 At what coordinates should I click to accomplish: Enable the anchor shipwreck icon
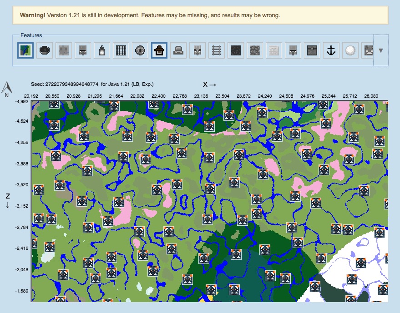tap(331, 50)
